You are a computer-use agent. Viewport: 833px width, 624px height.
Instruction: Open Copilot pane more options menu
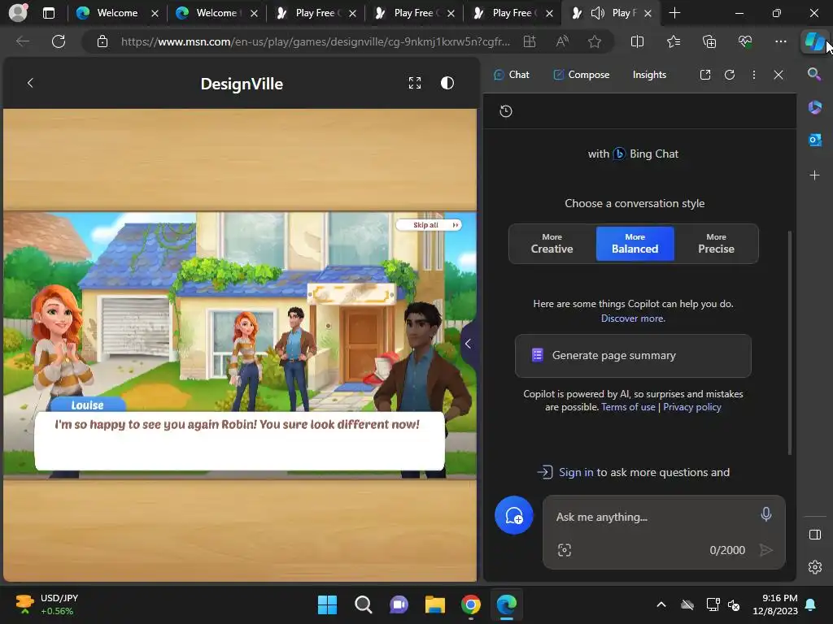click(754, 75)
